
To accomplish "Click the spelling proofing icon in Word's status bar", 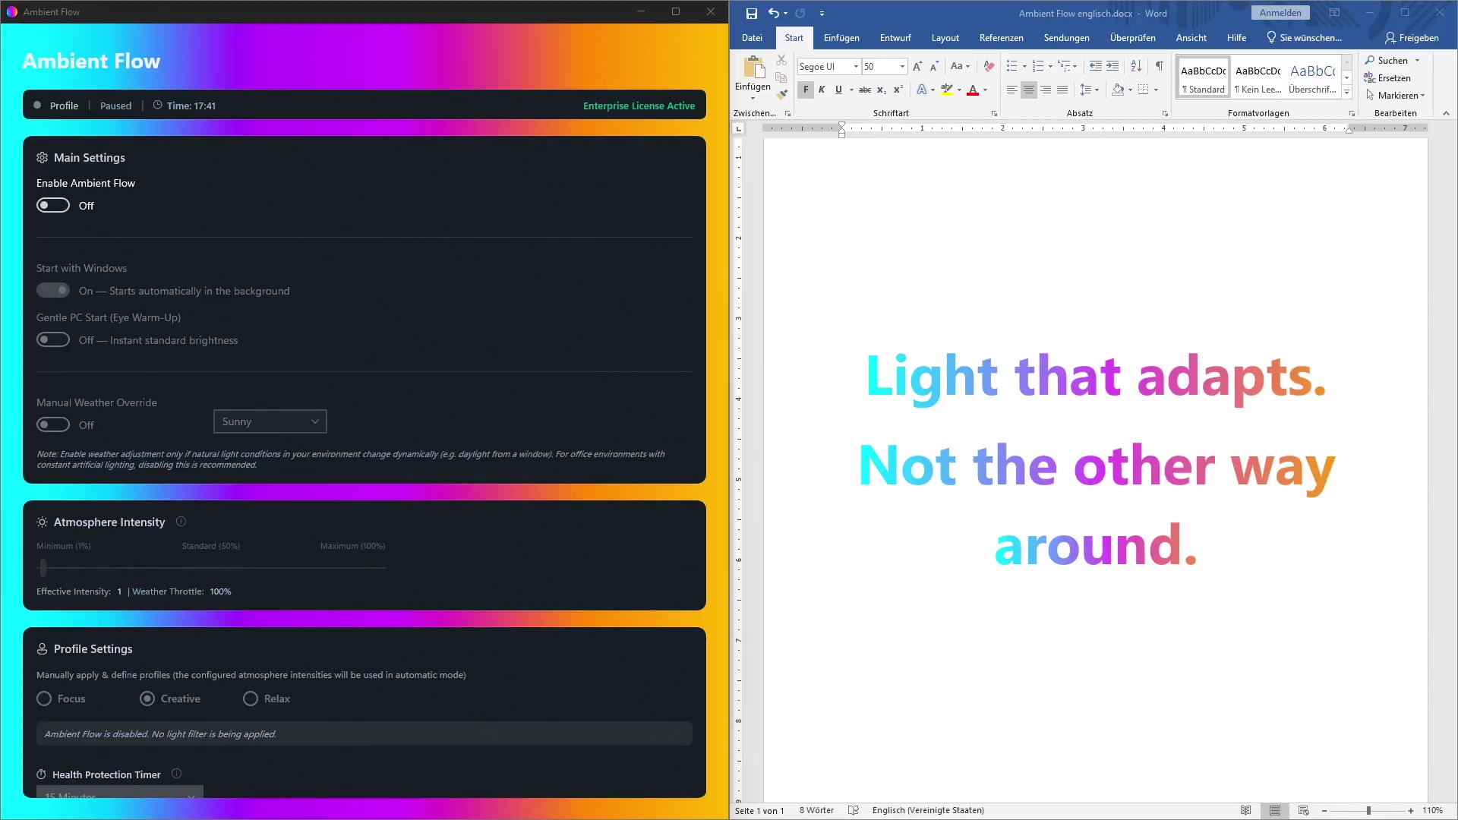I will (x=854, y=810).
